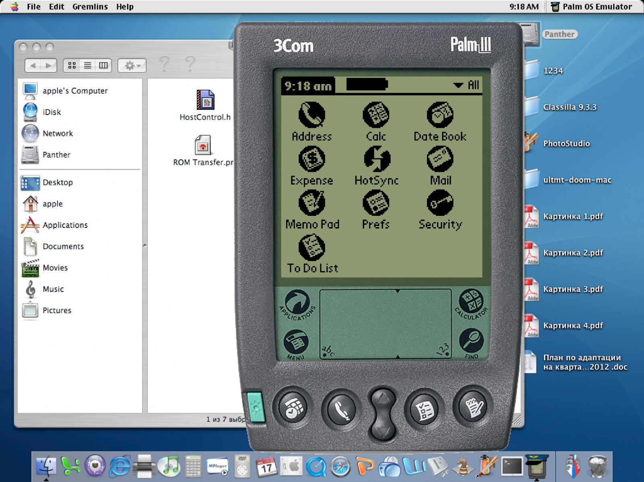Open the All category dropdown on Palm
The image size is (644, 482).
[466, 85]
